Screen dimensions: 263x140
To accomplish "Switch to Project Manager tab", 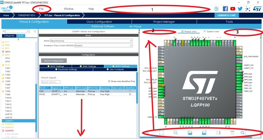I will (164, 22).
